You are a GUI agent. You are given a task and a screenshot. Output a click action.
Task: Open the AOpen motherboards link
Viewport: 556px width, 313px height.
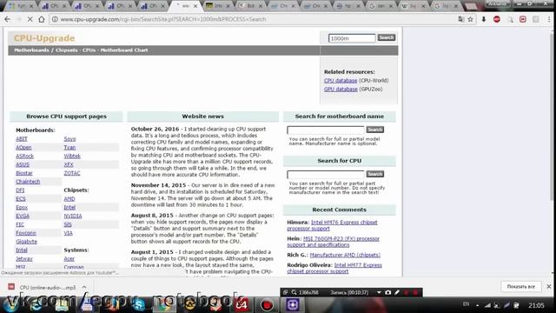[23, 147]
